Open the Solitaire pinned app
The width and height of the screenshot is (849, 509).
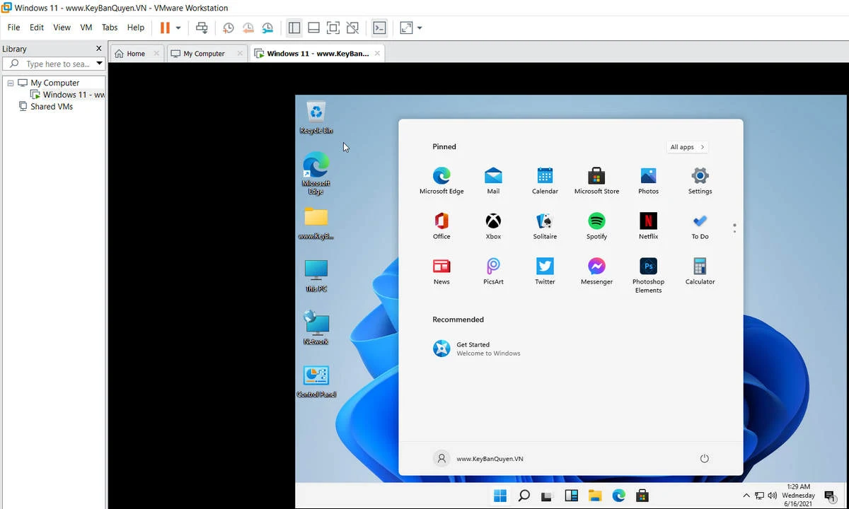pyautogui.click(x=545, y=226)
